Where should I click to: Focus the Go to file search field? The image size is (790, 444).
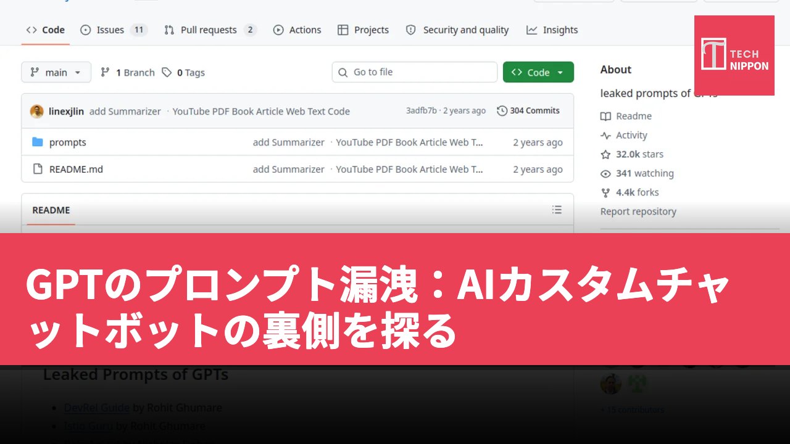tap(415, 72)
